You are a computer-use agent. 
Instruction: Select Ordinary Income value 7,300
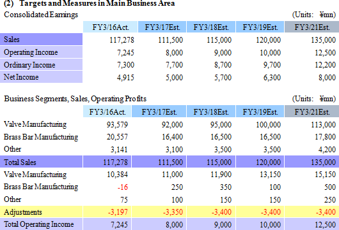(125, 65)
